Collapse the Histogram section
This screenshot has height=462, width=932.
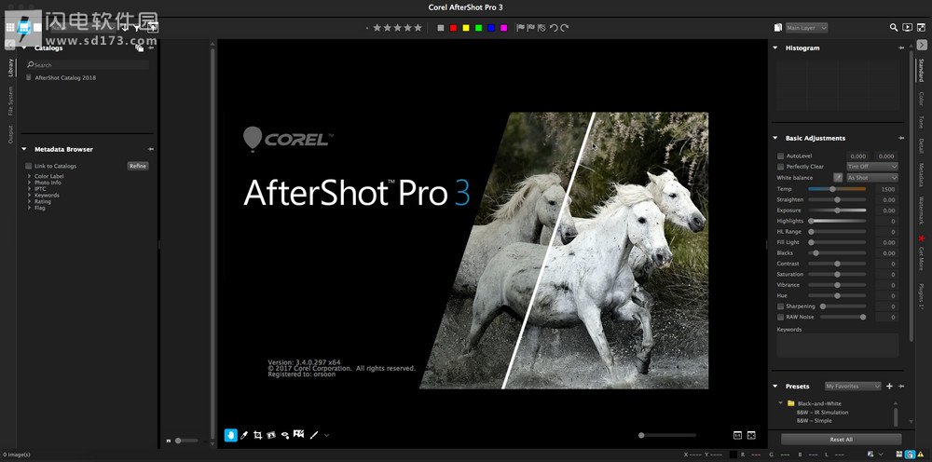(775, 48)
